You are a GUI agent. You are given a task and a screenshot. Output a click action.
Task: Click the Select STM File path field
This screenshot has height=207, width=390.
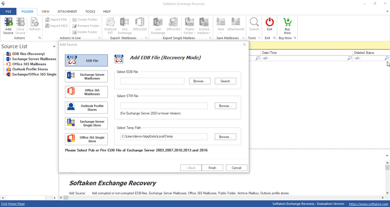point(164,106)
